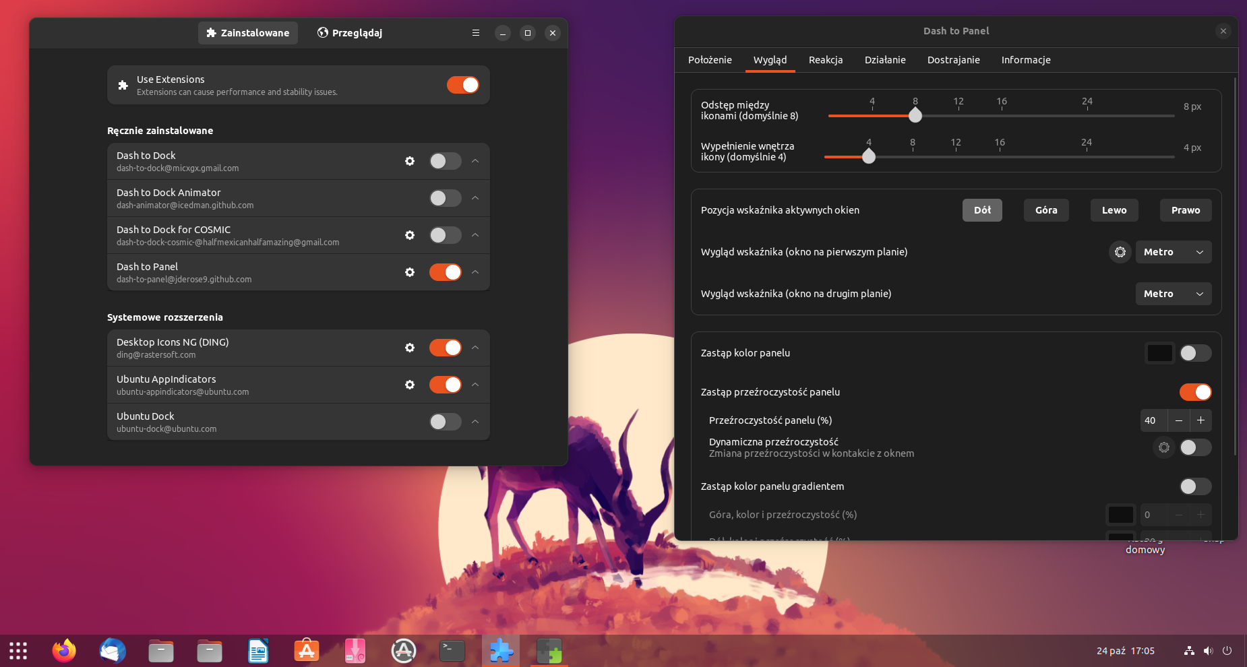The width and height of the screenshot is (1247, 667).
Task: Enable the Dash to Dock extension switch
Action: tap(446, 161)
